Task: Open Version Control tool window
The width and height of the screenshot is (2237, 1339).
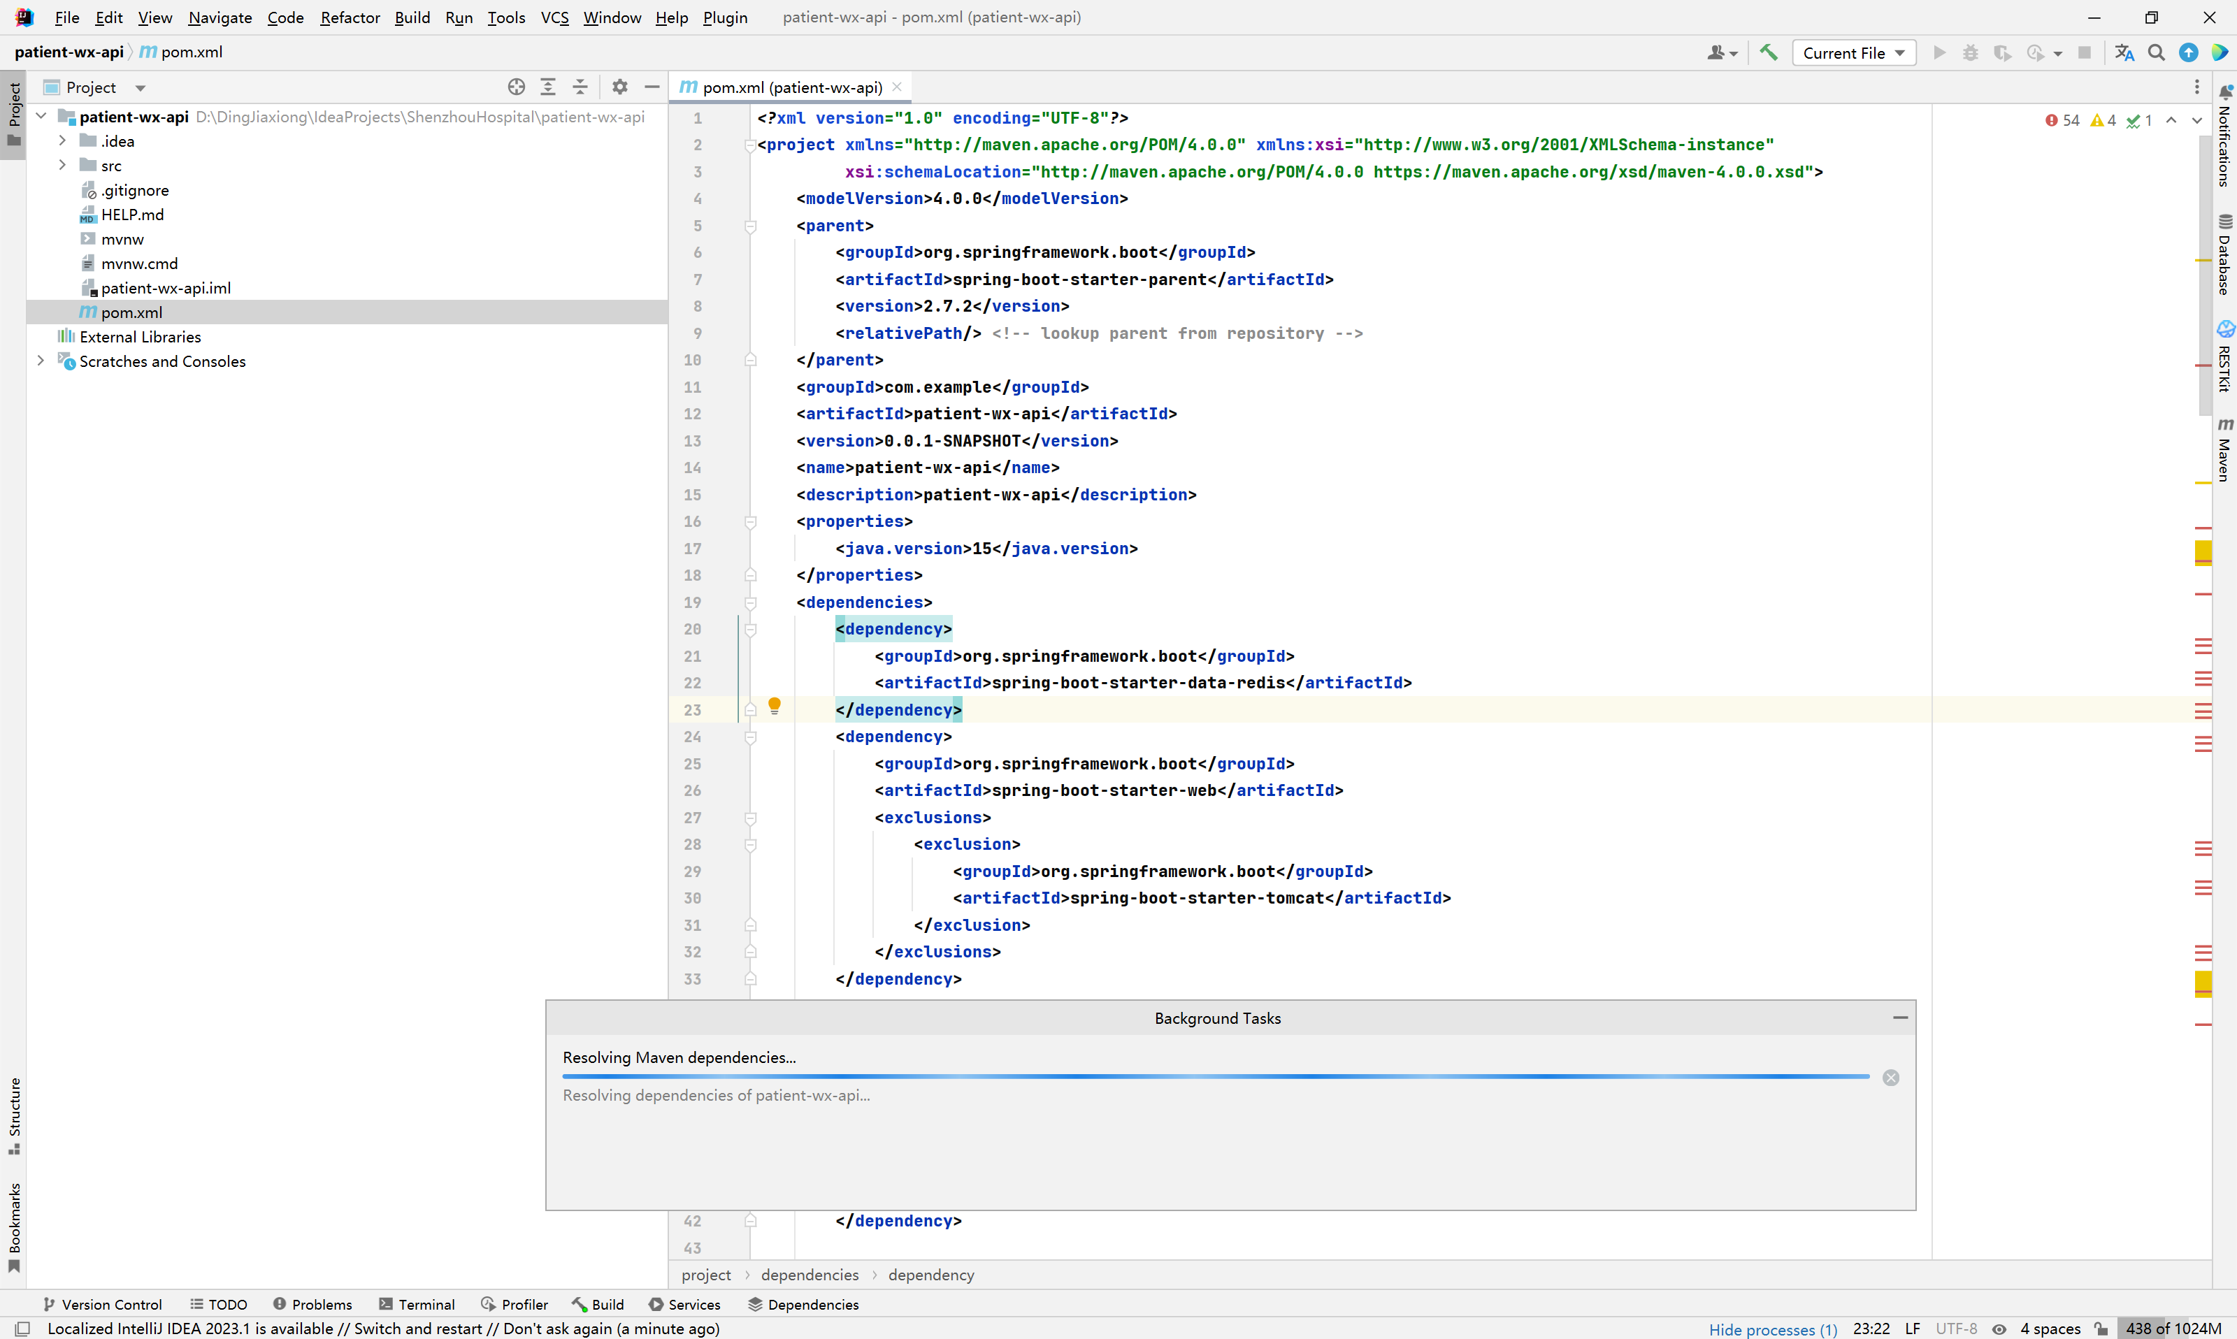Action: tap(102, 1304)
